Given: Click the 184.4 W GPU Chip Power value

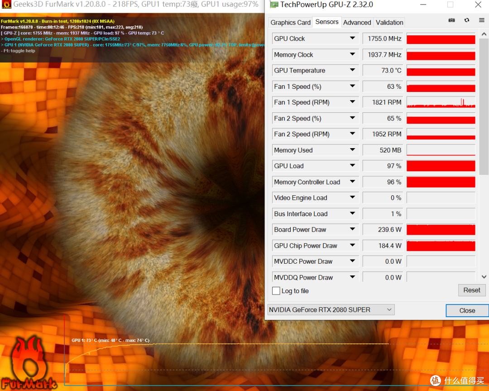Looking at the screenshot, I should [x=383, y=246].
